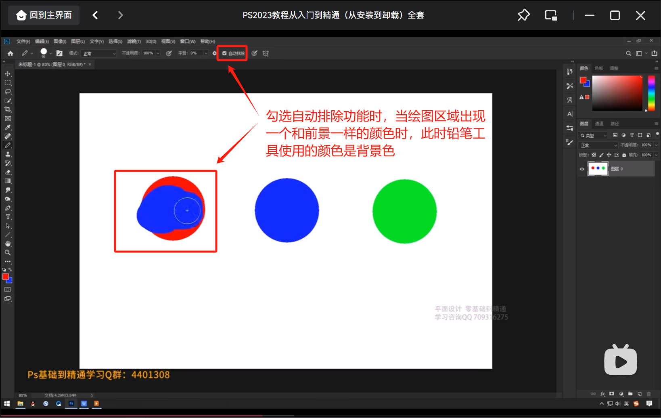Image resolution: width=661 pixels, height=418 pixels.
Task: Select the Hand tool
Action: pos(8,244)
